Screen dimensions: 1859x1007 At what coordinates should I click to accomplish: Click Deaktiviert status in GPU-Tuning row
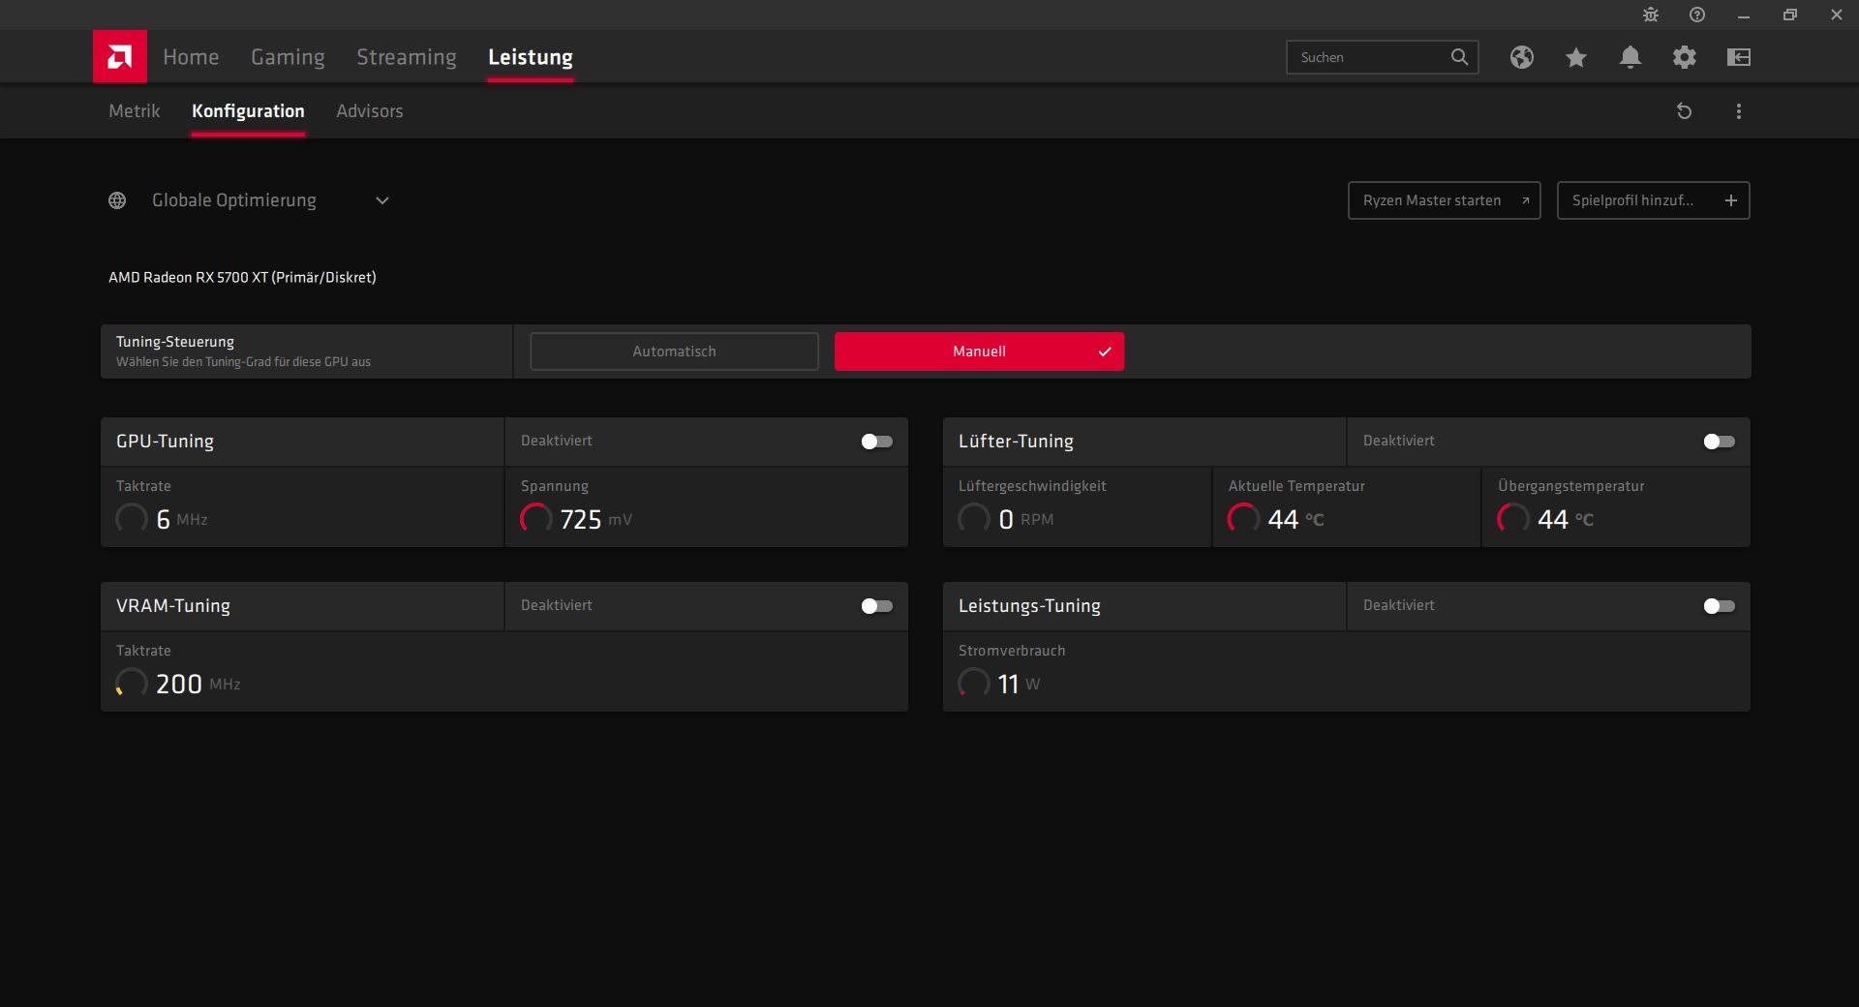pos(557,441)
